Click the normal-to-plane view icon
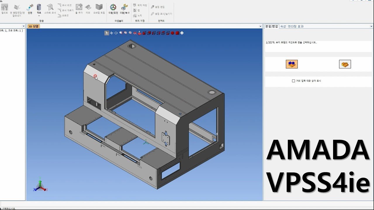Screen dimensions: 374x210 (x=140, y=33)
